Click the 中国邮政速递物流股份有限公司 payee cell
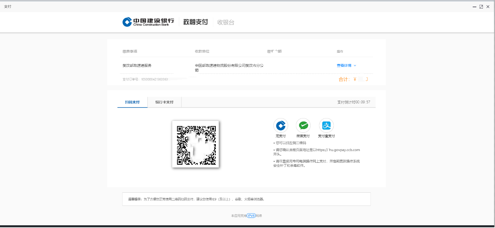Viewport: 495px width, 228px height. point(229,68)
